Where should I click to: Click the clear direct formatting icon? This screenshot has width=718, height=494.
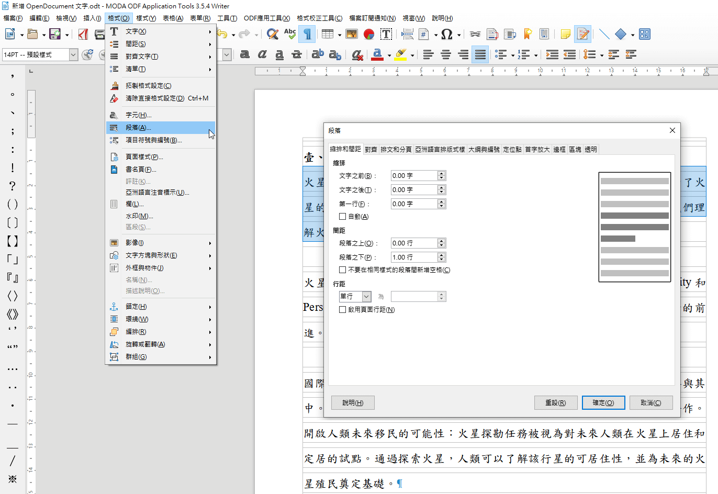[357, 54]
